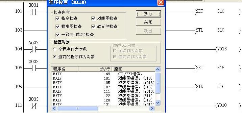Click the results list scroll-down arrow
The image size is (242, 129).
(x=158, y=102)
